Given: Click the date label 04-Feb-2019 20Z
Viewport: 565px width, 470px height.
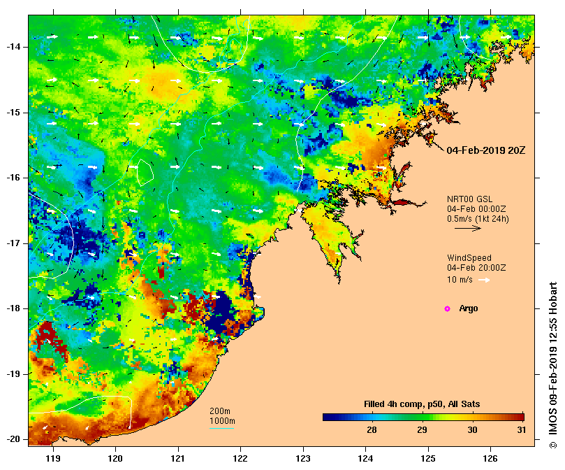Looking at the screenshot, I should pyautogui.click(x=485, y=150).
